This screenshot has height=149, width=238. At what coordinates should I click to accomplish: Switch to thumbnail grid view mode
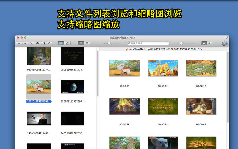point(87,43)
